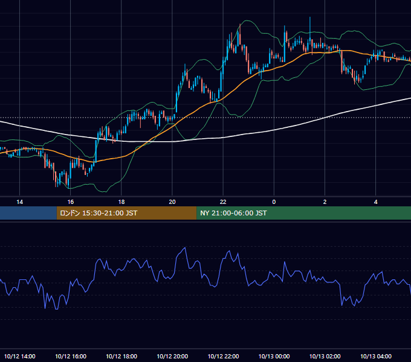Select the 0 hour axis label
411x362 pixels.
click(274, 202)
